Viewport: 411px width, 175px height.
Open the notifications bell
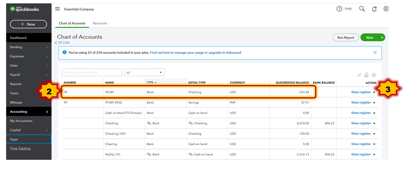pyautogui.click(x=374, y=9)
